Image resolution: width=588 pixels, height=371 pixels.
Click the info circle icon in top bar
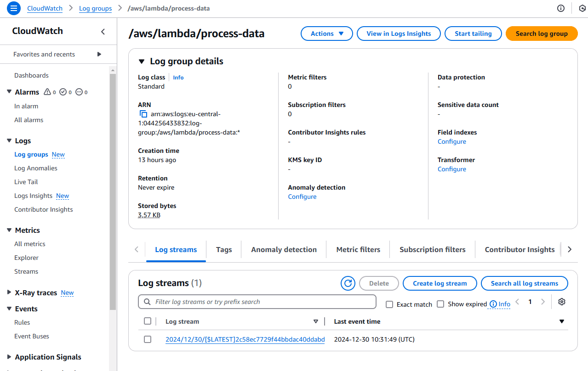click(560, 8)
